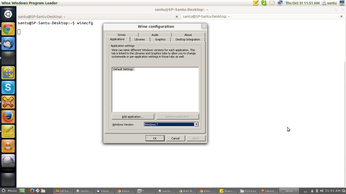Image resolution: width=346 pixels, height=194 pixels.
Task: Go to the Desktop Integration tab
Action: click(188, 39)
